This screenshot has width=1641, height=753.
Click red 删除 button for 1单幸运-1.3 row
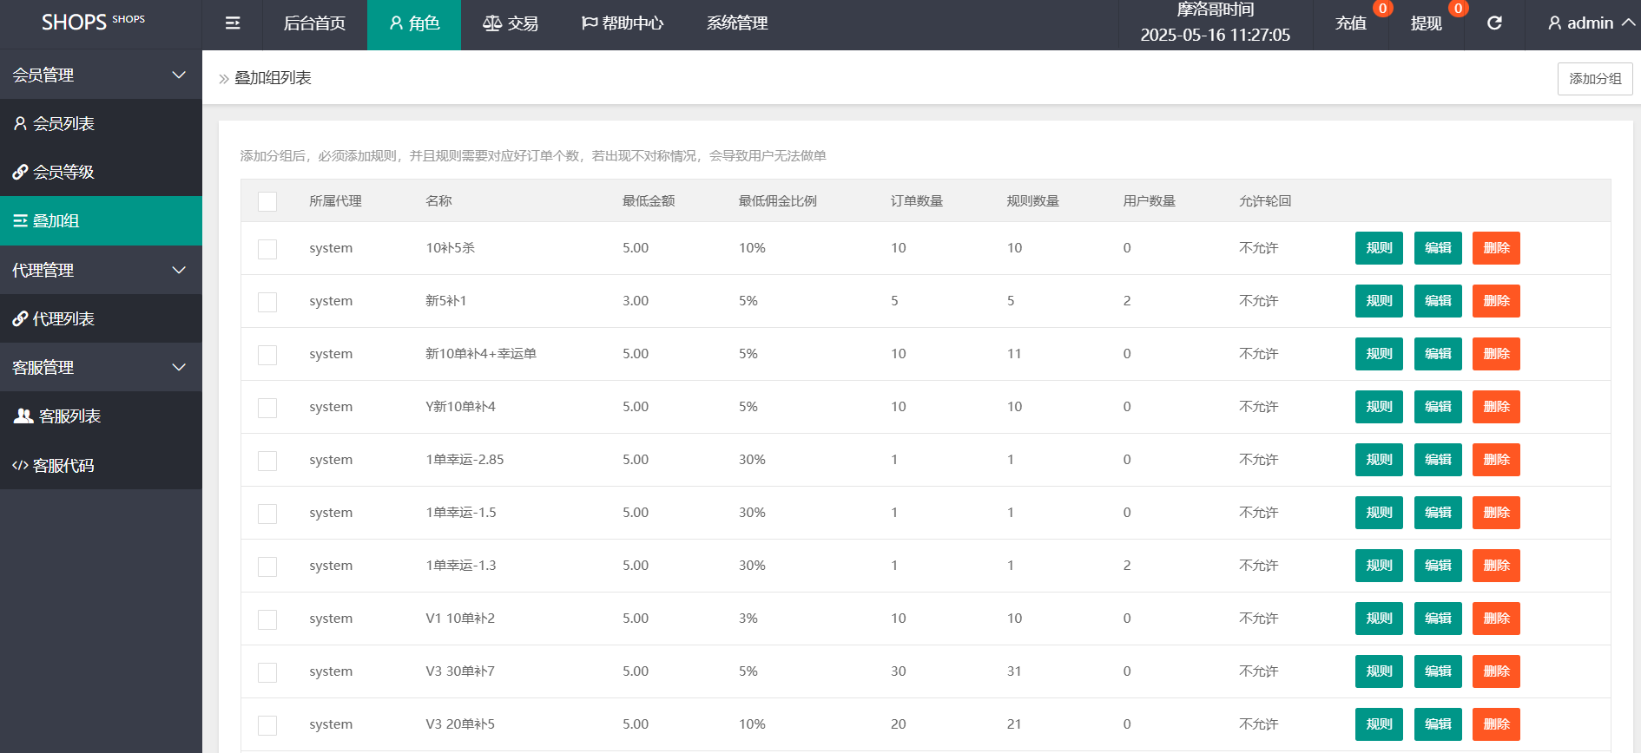tap(1495, 566)
